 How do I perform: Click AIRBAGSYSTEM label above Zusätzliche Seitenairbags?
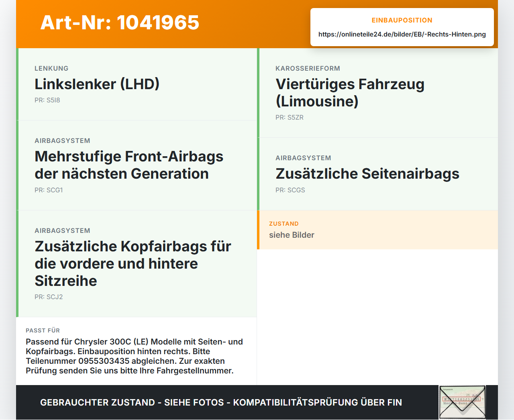coord(303,158)
